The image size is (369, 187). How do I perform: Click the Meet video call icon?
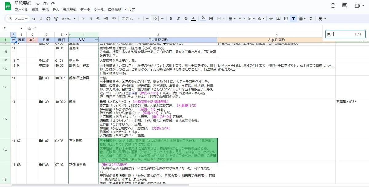click(x=357, y=6)
